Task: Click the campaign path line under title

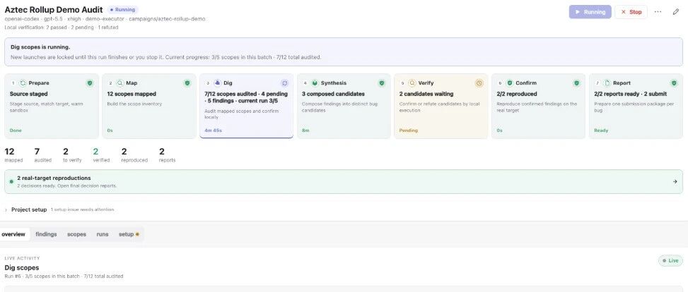Action: tap(105, 19)
